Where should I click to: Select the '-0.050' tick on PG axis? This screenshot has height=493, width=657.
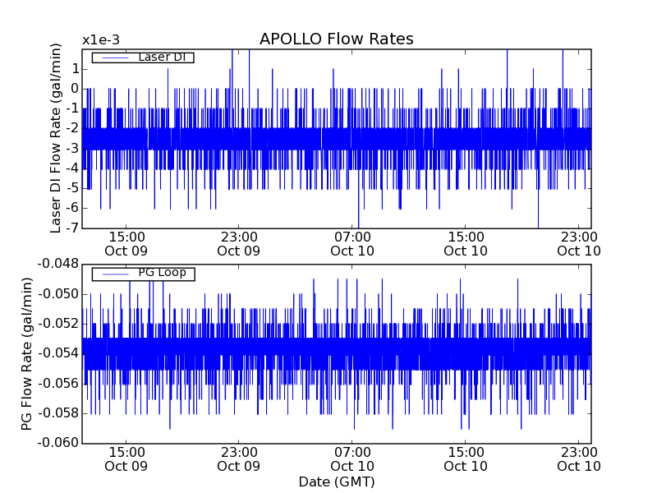(x=57, y=294)
